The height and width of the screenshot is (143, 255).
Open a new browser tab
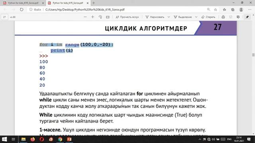tap(94, 3)
